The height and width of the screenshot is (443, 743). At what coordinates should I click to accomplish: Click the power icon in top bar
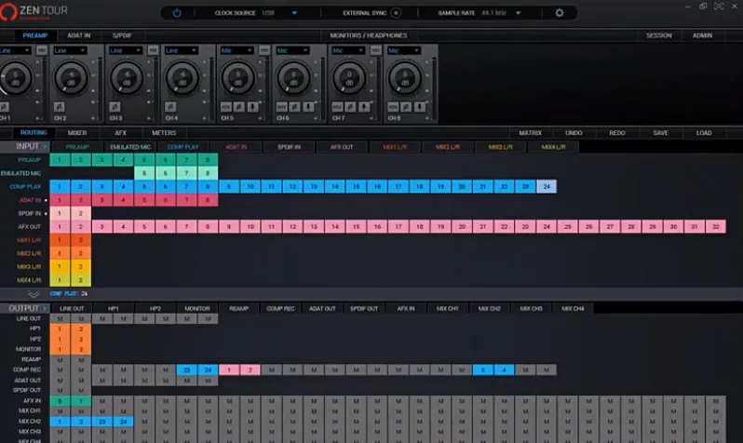click(177, 13)
